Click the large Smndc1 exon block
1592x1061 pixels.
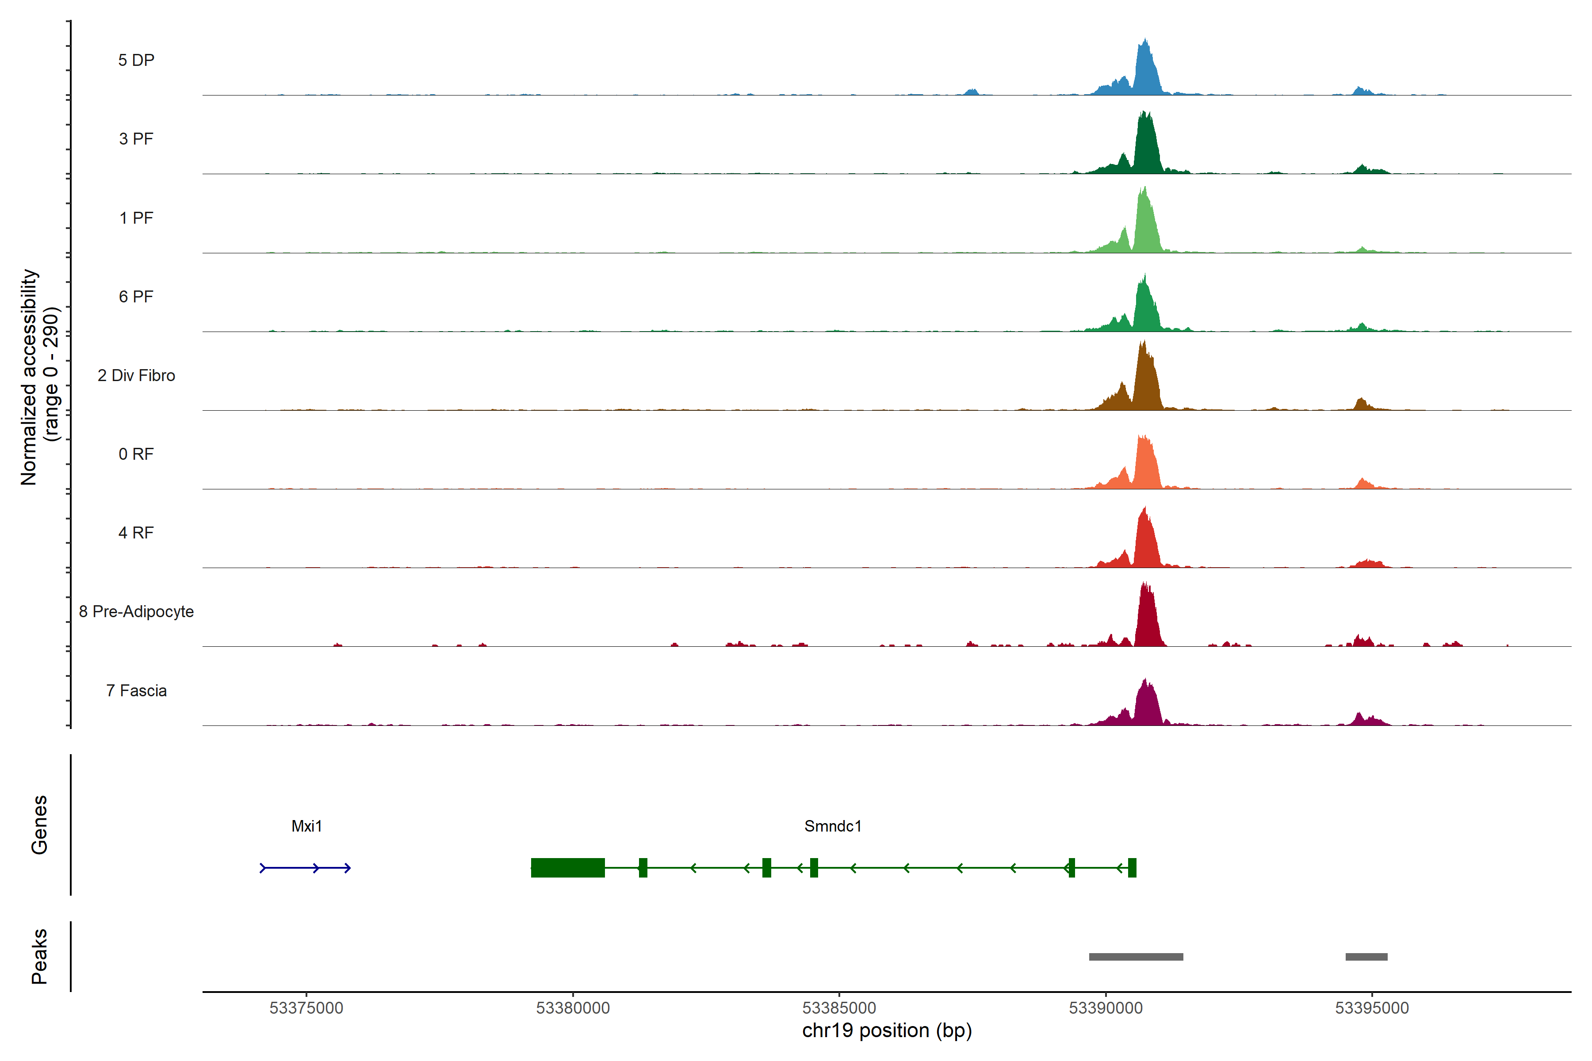click(x=567, y=867)
